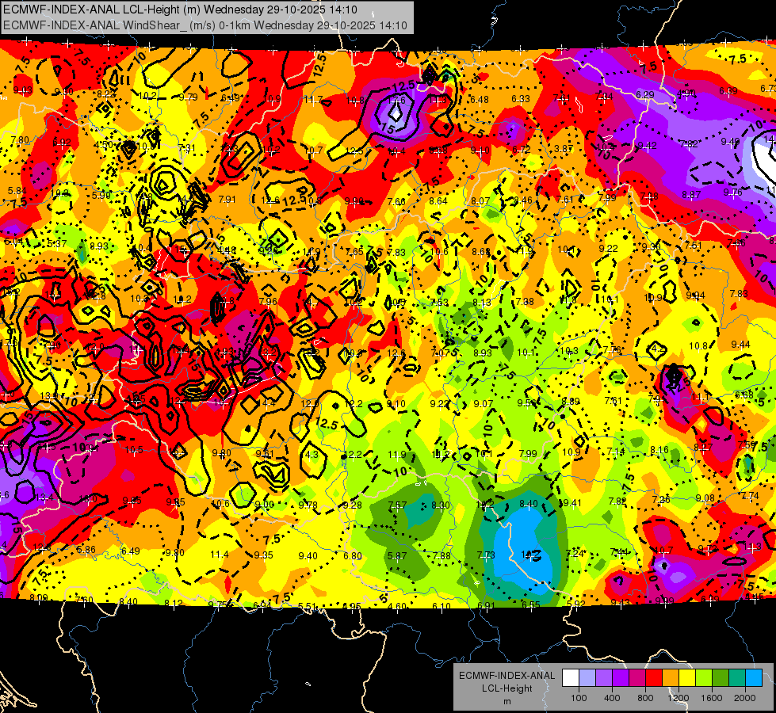Click the grid value '9.35'
The image size is (776, 713).
tap(263, 555)
